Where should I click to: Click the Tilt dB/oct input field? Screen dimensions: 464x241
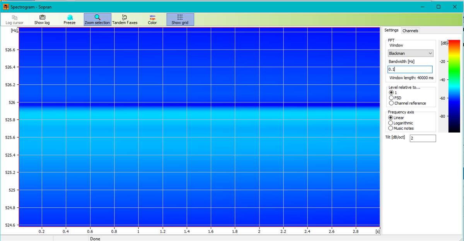423,138
